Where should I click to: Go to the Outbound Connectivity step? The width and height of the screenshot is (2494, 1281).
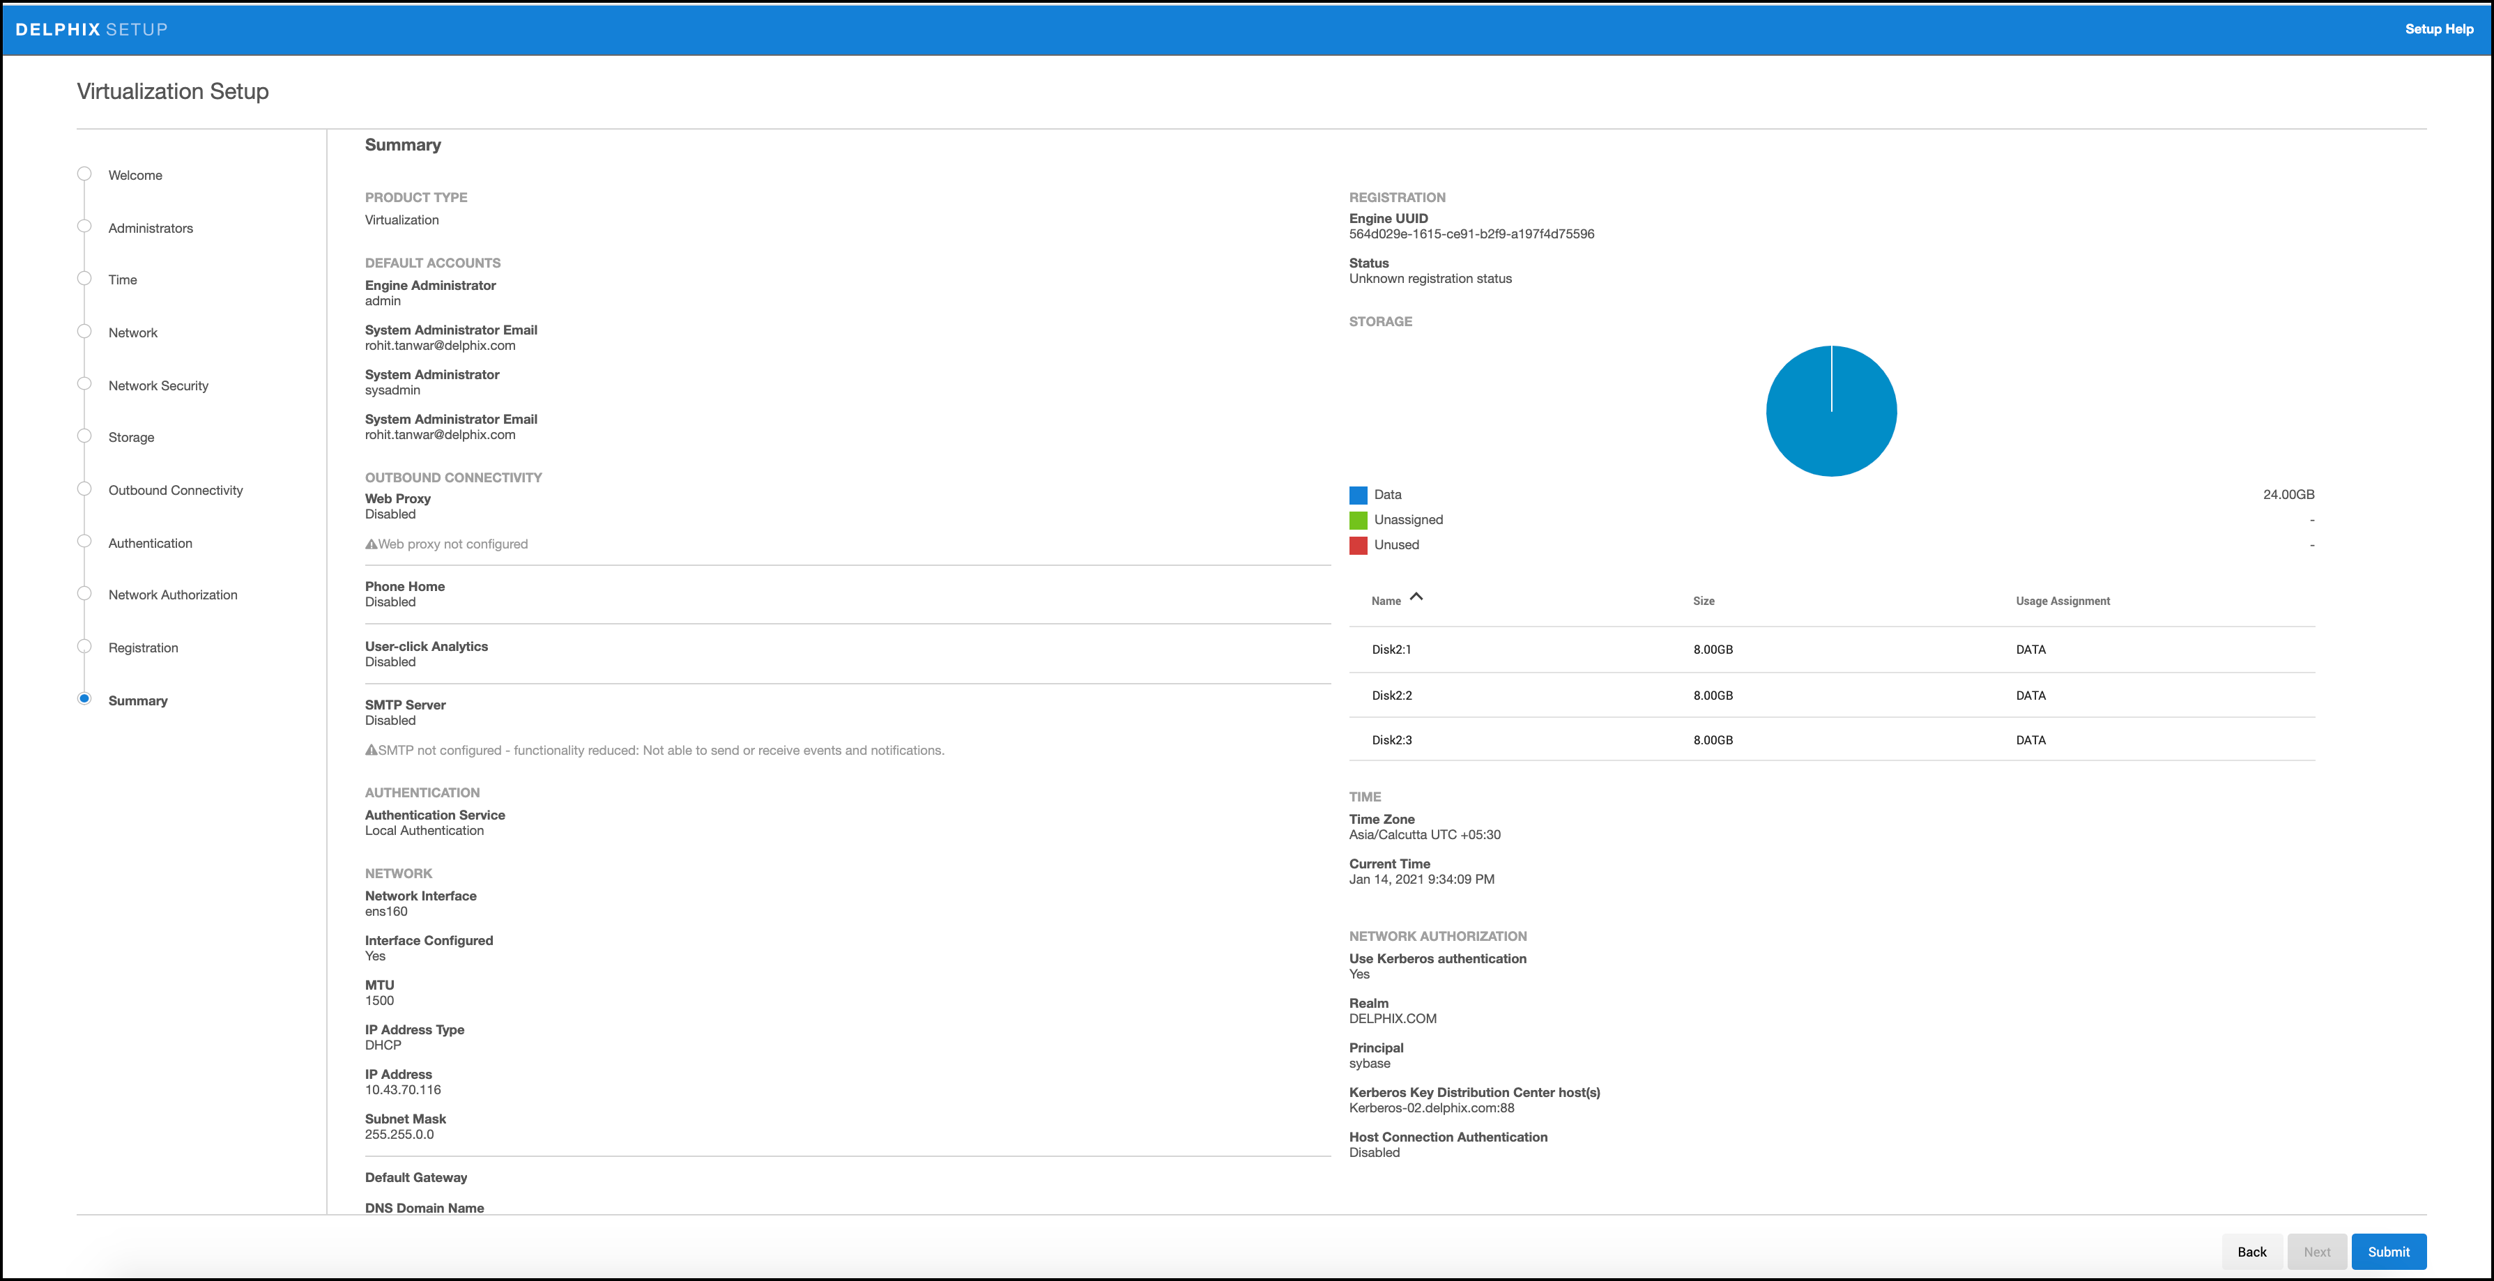tap(175, 490)
